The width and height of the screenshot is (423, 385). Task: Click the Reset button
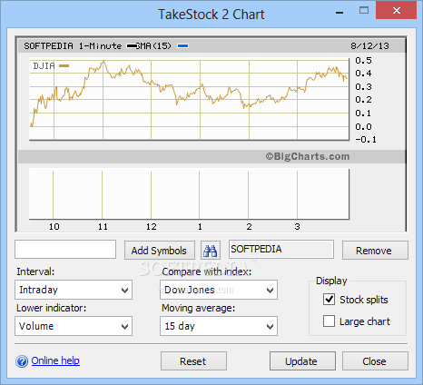(193, 361)
